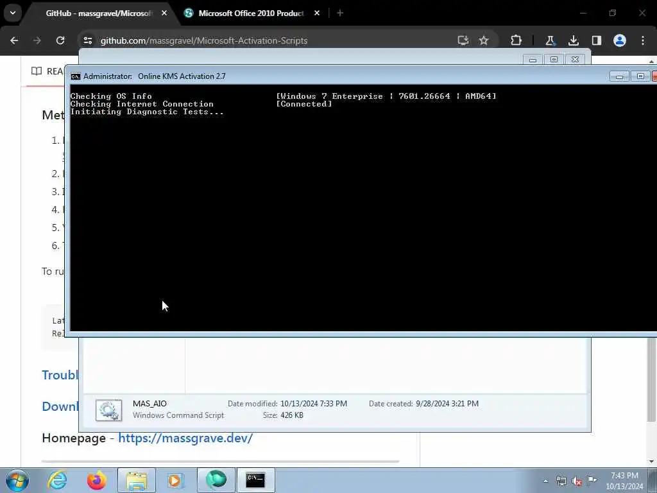View site information icon in address bar

87,40
